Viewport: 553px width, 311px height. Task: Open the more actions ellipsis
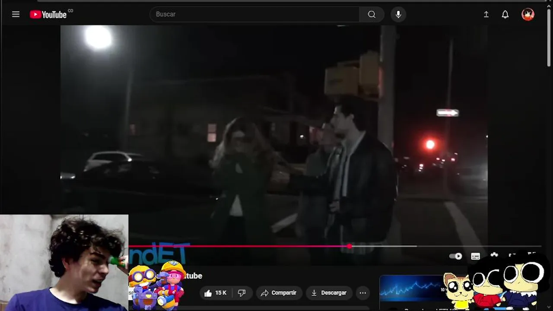(x=363, y=293)
